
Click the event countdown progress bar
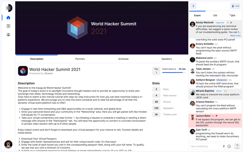[174, 73]
